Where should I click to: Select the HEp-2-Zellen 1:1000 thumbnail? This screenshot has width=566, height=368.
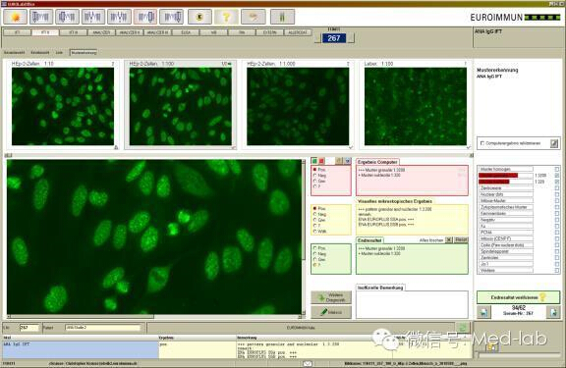pos(298,106)
